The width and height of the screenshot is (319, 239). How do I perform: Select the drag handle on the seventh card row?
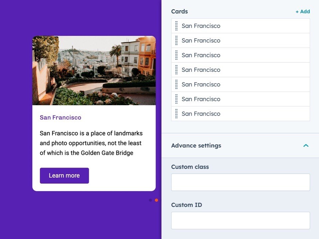176,114
